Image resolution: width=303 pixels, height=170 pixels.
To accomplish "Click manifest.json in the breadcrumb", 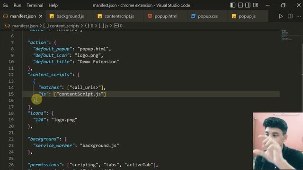I will 25,26.
